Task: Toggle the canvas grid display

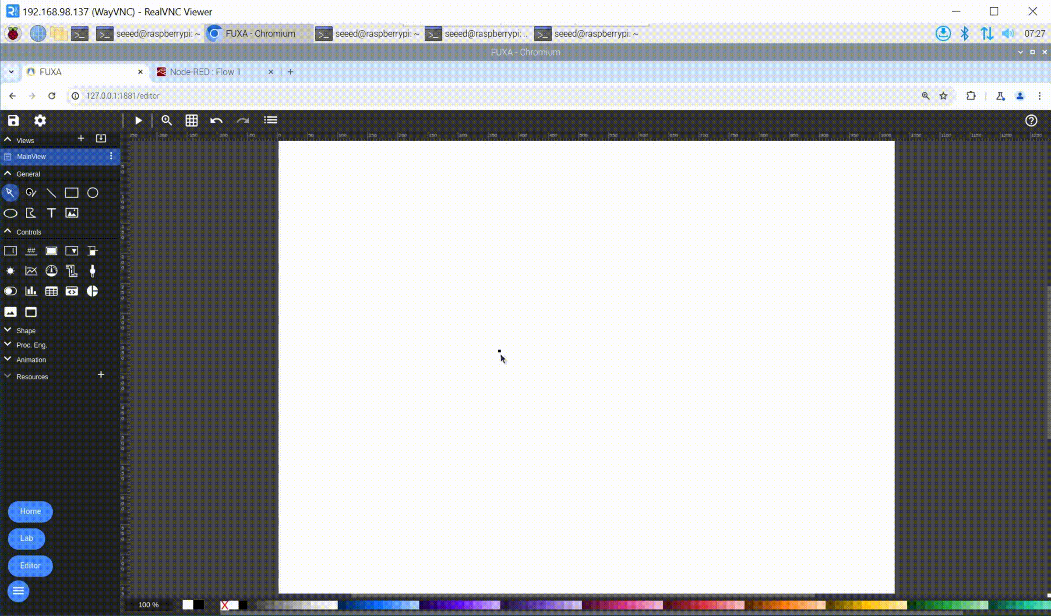Action: coord(191,120)
